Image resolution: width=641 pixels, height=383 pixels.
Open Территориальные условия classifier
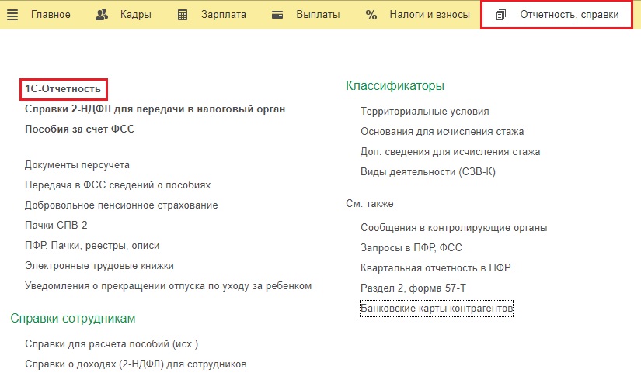click(x=424, y=112)
